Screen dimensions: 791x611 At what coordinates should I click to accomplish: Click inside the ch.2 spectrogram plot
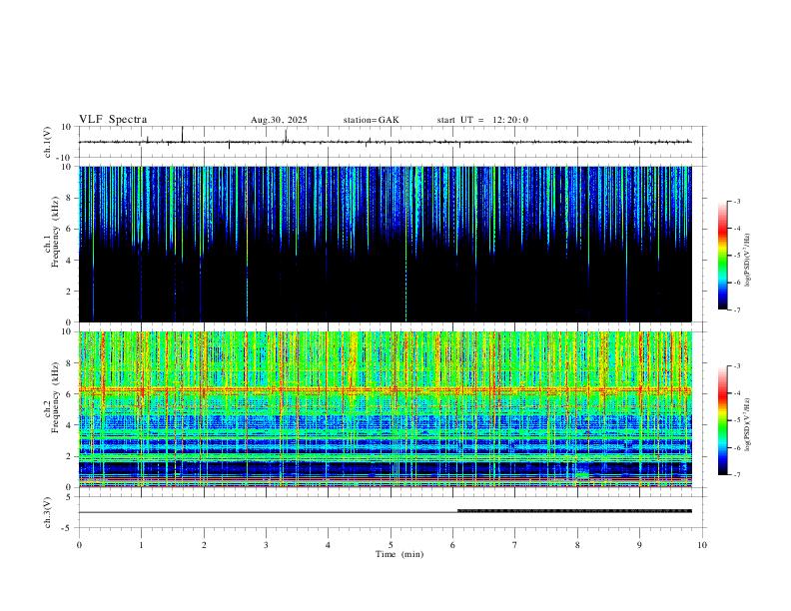click(x=385, y=409)
